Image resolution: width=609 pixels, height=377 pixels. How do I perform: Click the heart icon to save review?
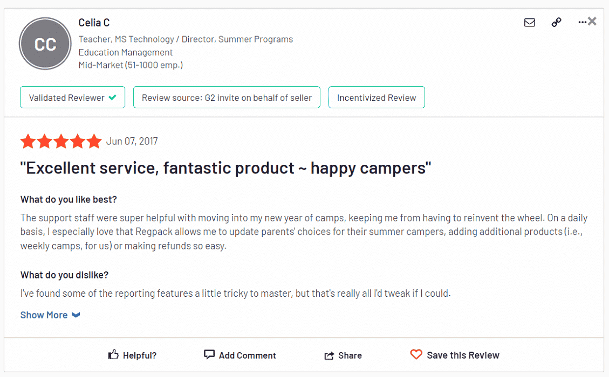point(416,355)
